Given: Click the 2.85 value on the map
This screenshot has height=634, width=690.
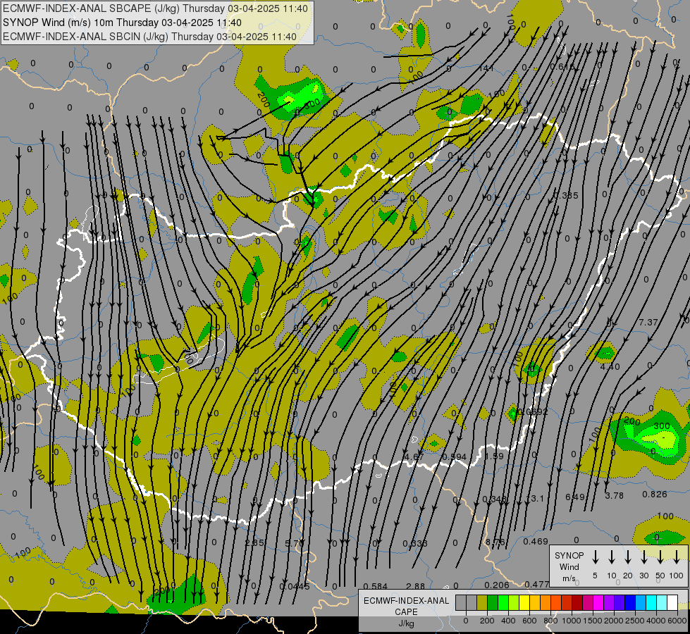Looking at the screenshot, I should coord(254,542).
